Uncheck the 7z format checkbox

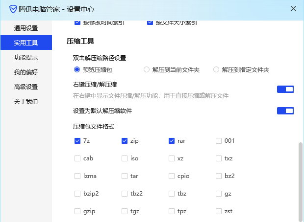77,141
